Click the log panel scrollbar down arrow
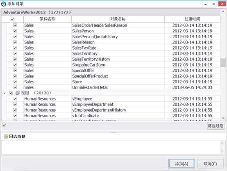This screenshot has height=171, width=227. pyautogui.click(x=222, y=152)
